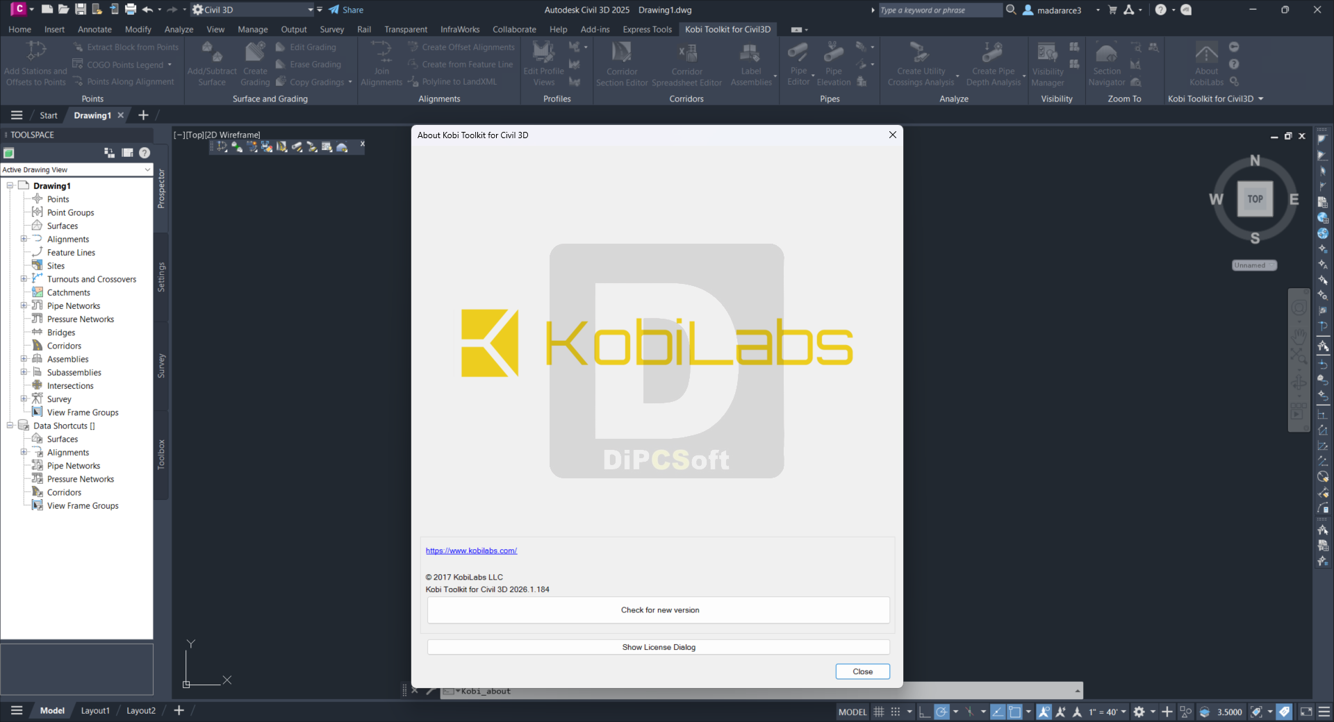Toggle MODEL space button in status bar
The width and height of the screenshot is (1334, 722).
pyautogui.click(x=853, y=712)
